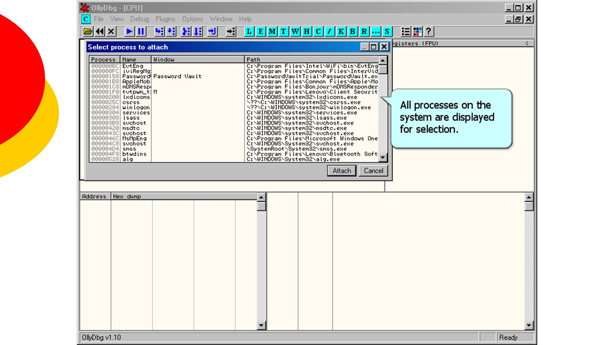Sort the list by Name column header
The image size is (614, 345).
click(x=136, y=59)
